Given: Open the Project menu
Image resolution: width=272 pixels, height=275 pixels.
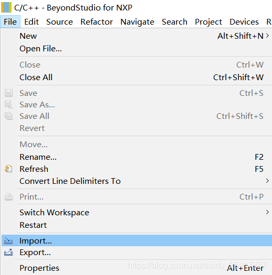Looking at the screenshot, I should tap(208, 22).
